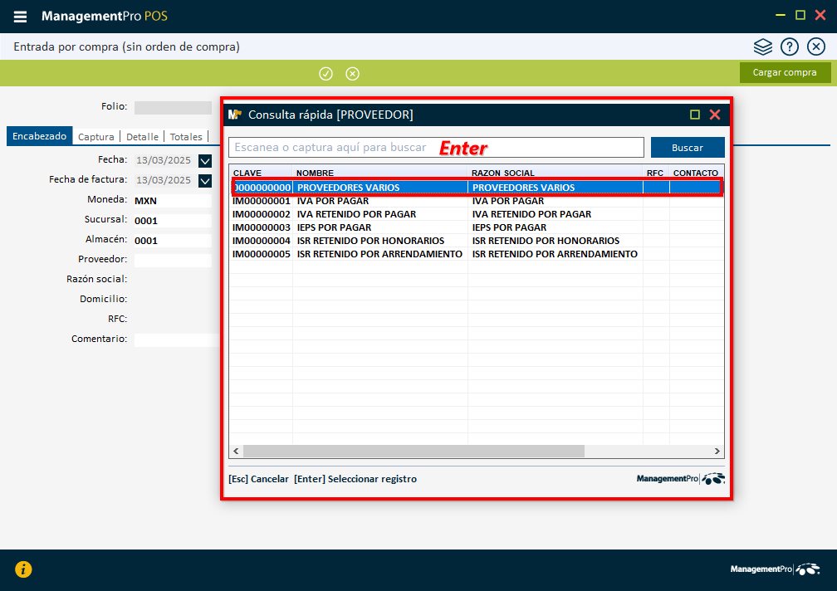Open the layers stack icon
The width and height of the screenshot is (837, 591).
pyautogui.click(x=763, y=47)
